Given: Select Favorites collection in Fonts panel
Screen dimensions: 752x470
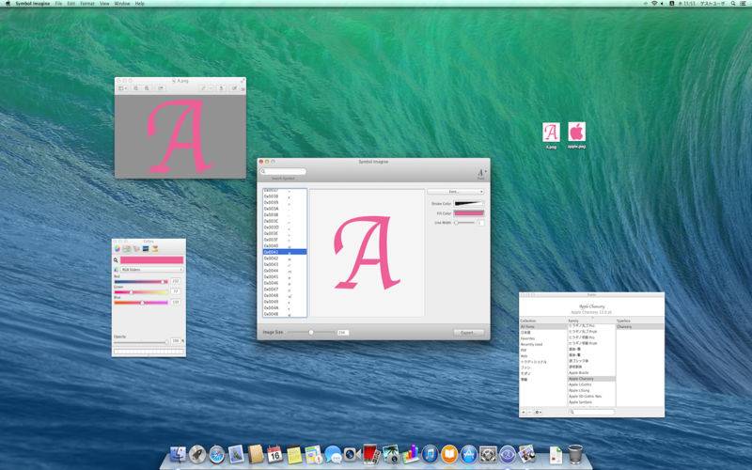Looking at the screenshot, I should pyautogui.click(x=542, y=338).
